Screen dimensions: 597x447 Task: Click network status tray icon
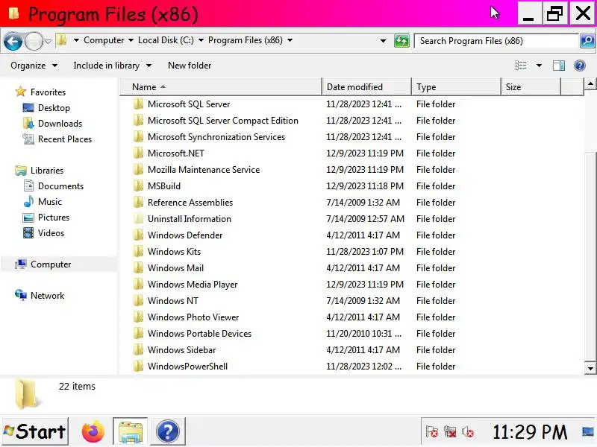tap(450, 432)
